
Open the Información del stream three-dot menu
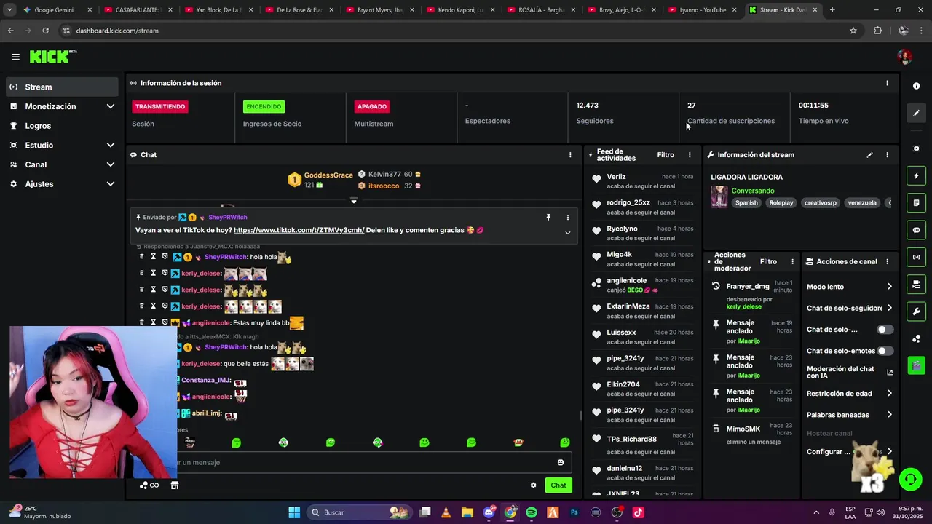(887, 155)
